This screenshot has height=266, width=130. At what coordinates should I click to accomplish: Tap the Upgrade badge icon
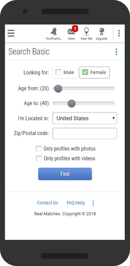[x=102, y=32]
